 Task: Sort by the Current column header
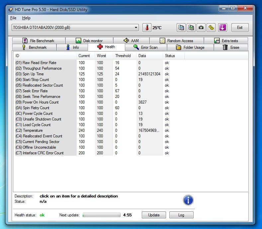click(x=86, y=56)
